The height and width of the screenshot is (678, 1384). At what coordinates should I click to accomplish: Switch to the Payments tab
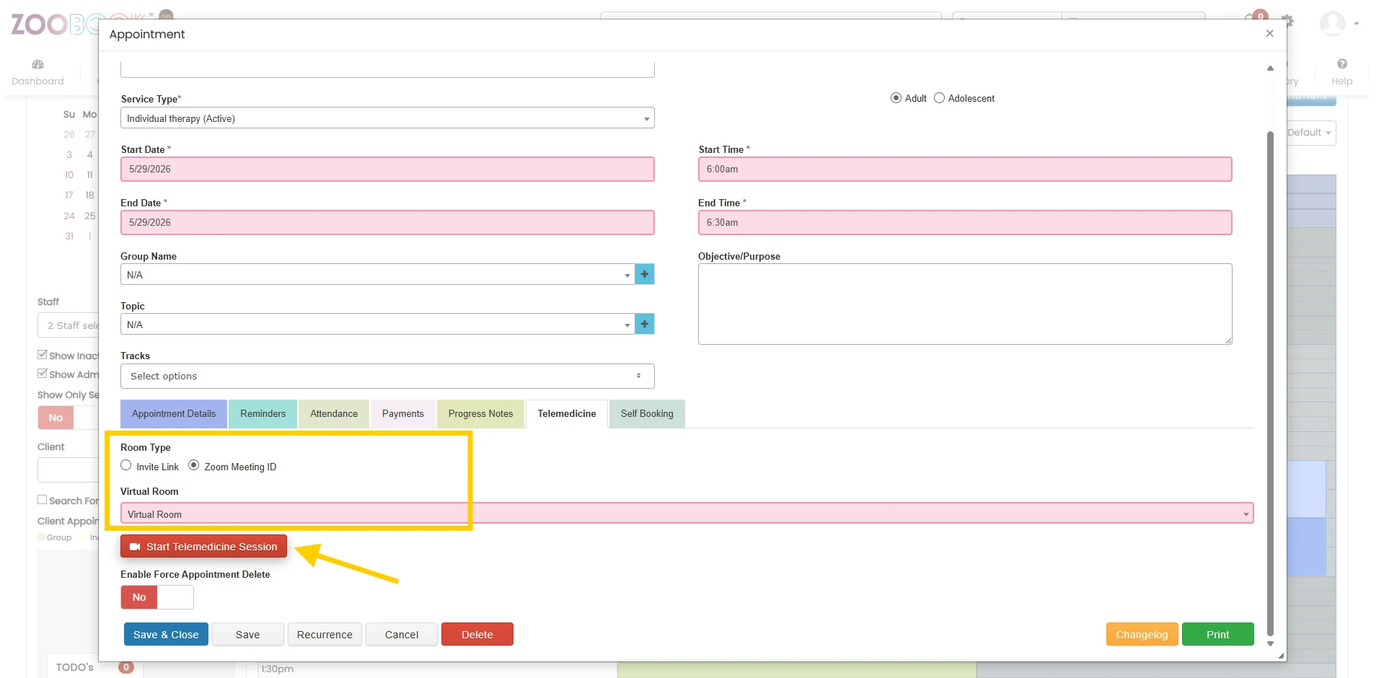click(x=403, y=414)
